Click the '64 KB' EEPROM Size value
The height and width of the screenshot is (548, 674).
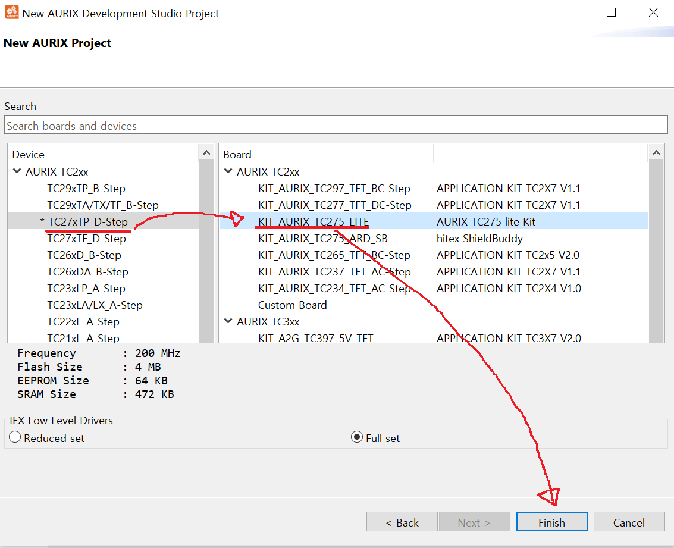click(151, 381)
